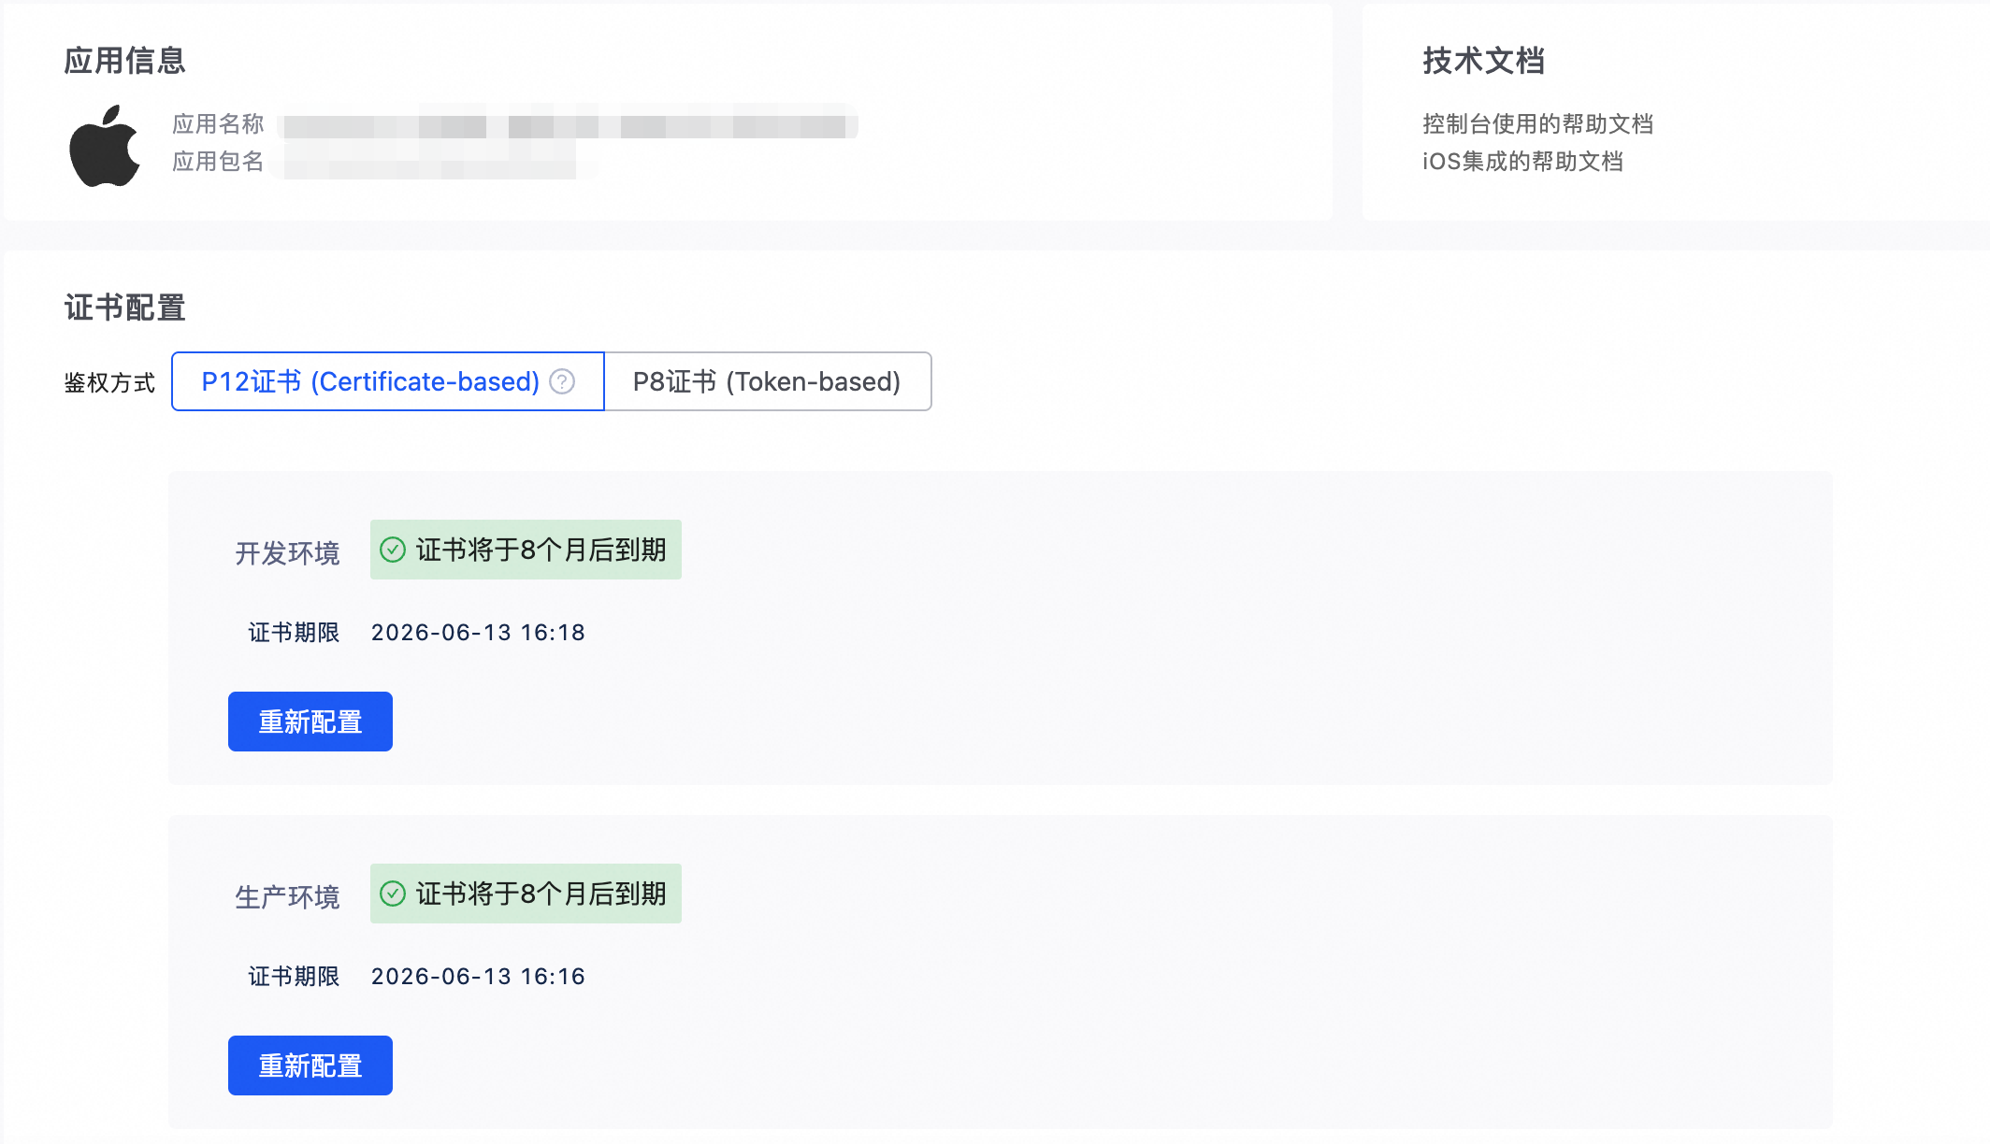Image resolution: width=1990 pixels, height=1144 pixels.
Task: Click the blurred 应用名称 value
Action: point(569,125)
